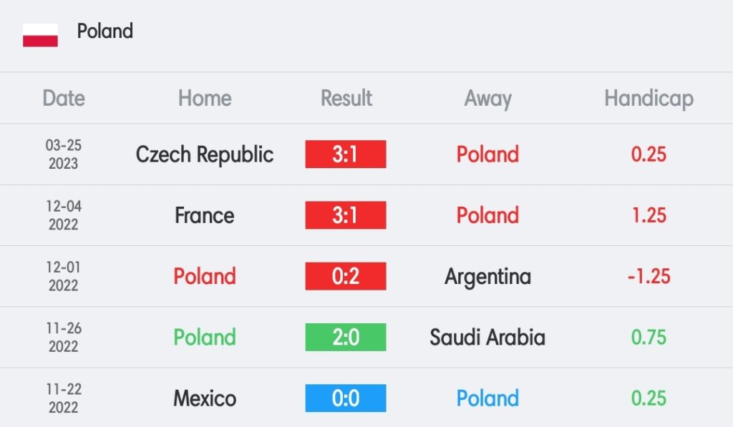733x427 pixels.
Task: Click the blue 0:0 result badge
Action: point(346,398)
